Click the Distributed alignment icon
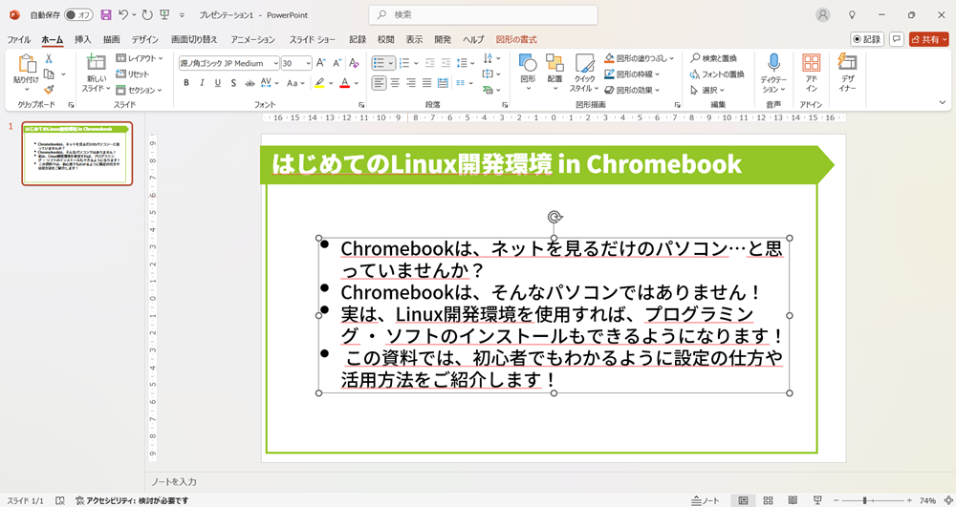956x507 pixels. click(443, 83)
